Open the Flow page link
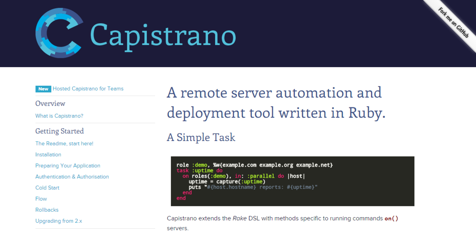Screen dimensions: 476x233 pos(41,199)
